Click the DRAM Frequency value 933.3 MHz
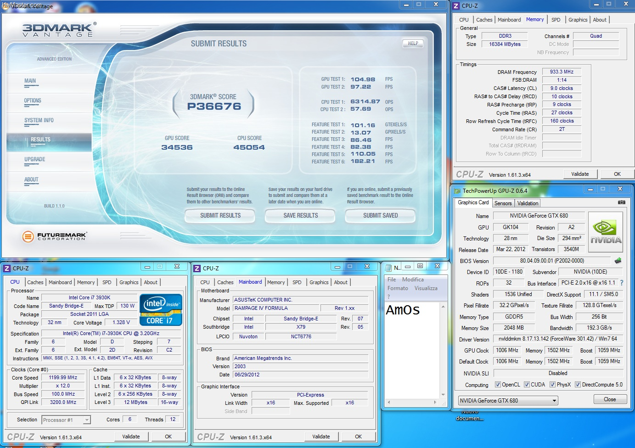The image size is (635, 448). (x=562, y=72)
